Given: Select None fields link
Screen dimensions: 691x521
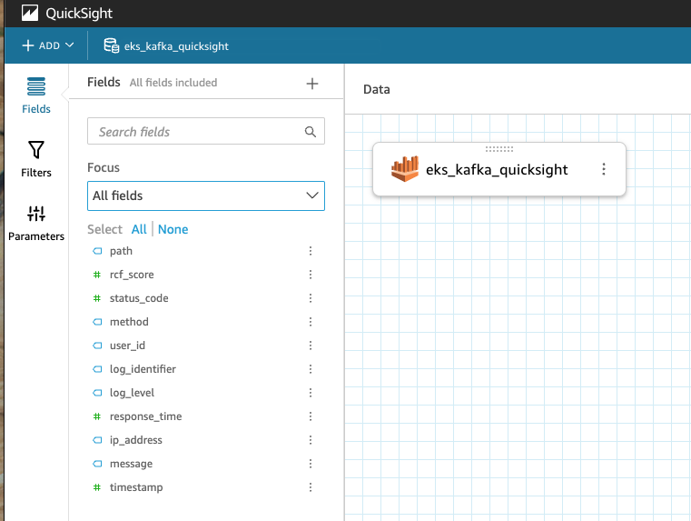Looking at the screenshot, I should point(173,229).
